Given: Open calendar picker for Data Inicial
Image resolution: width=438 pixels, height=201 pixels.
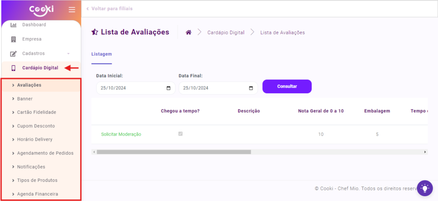Looking at the screenshot, I should point(168,88).
